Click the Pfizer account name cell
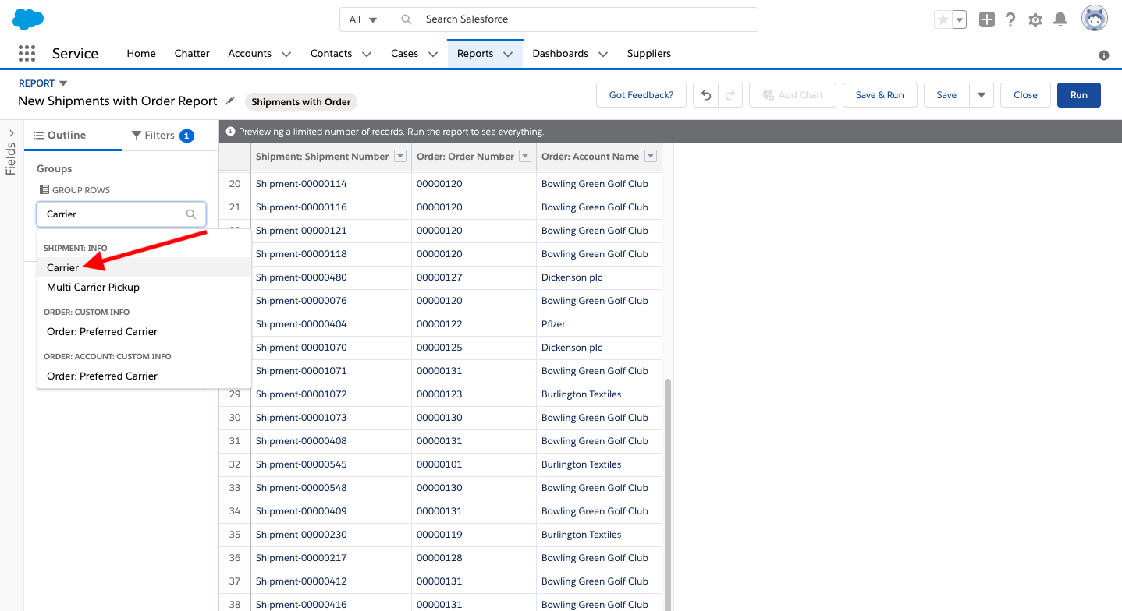1122x611 pixels. pyautogui.click(x=599, y=324)
